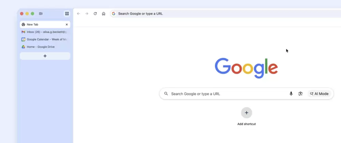Click the Add shortcut button
The image size is (341, 143).
[246, 113]
